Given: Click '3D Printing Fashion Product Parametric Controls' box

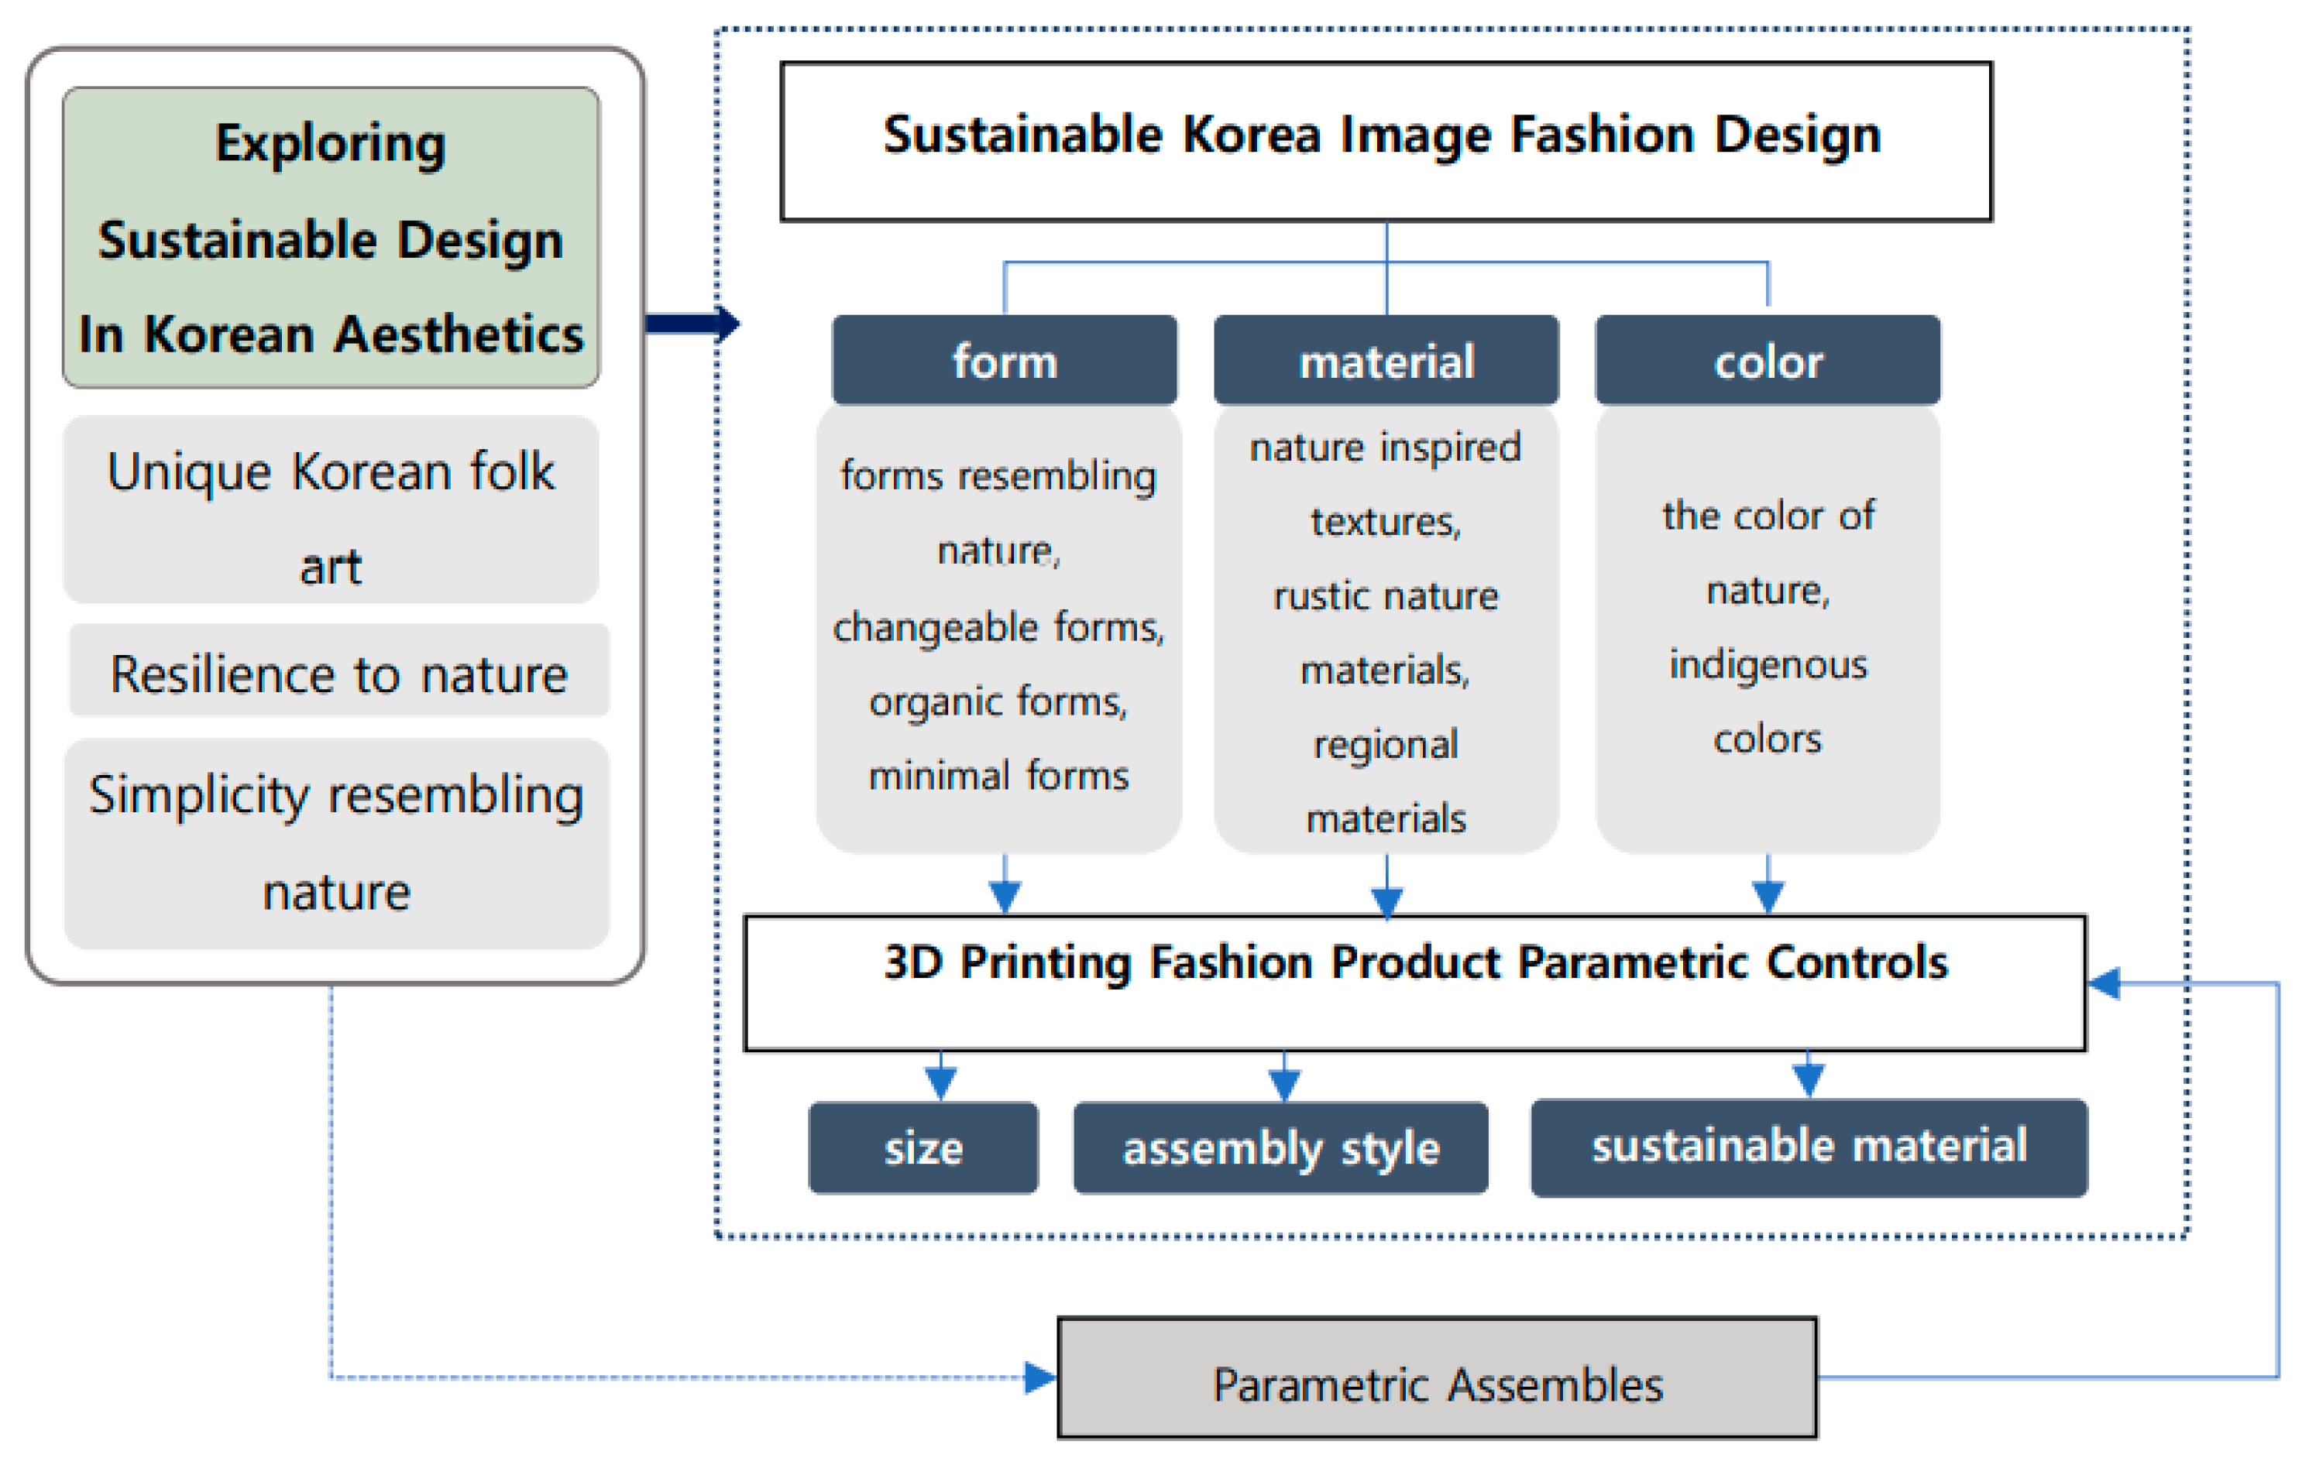Looking at the screenshot, I should [1415, 983].
